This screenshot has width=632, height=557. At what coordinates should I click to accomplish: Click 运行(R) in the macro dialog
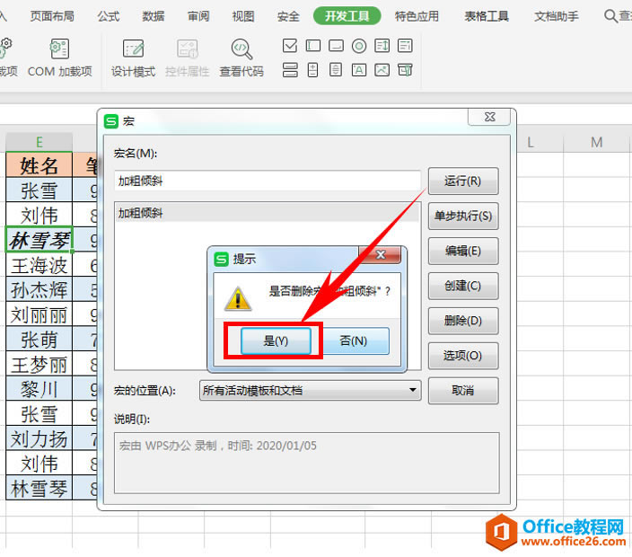[x=462, y=181]
